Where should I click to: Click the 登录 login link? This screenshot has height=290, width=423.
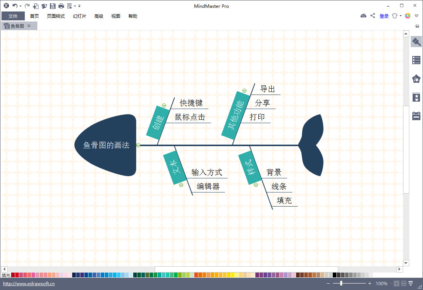[x=384, y=16]
